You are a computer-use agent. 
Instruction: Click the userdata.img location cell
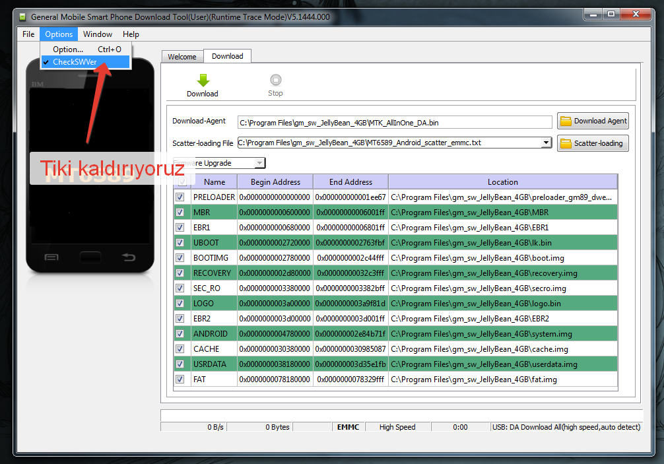point(503,364)
